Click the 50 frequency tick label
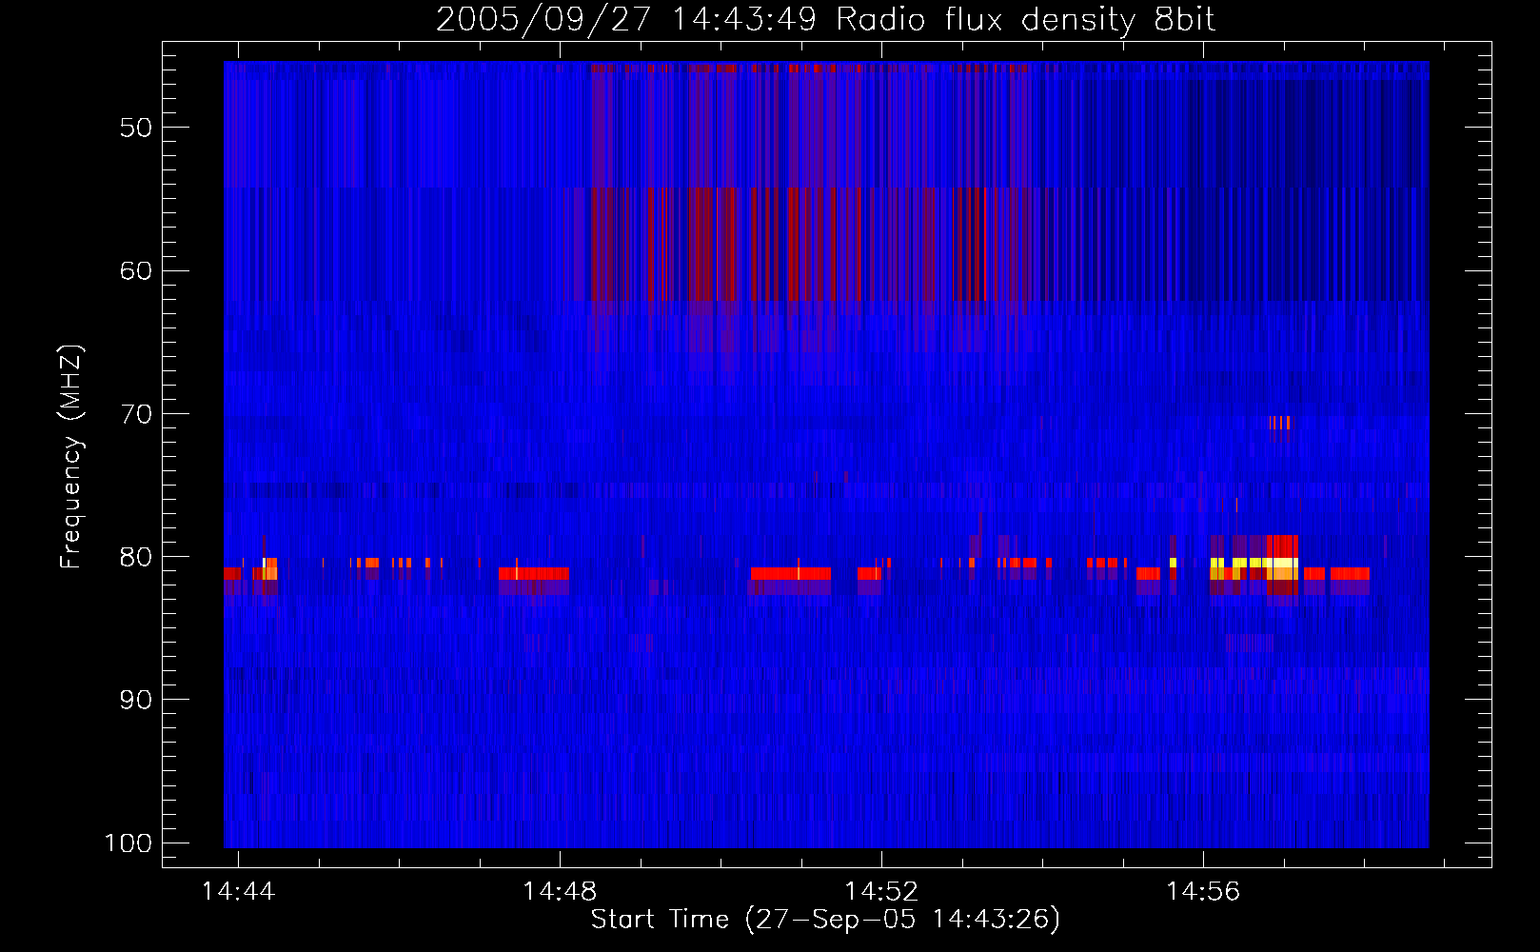1540x952 pixels. [135, 128]
